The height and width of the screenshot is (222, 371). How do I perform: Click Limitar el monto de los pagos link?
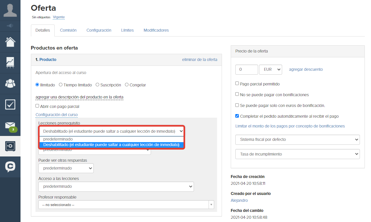pyautogui.click(x=290, y=126)
